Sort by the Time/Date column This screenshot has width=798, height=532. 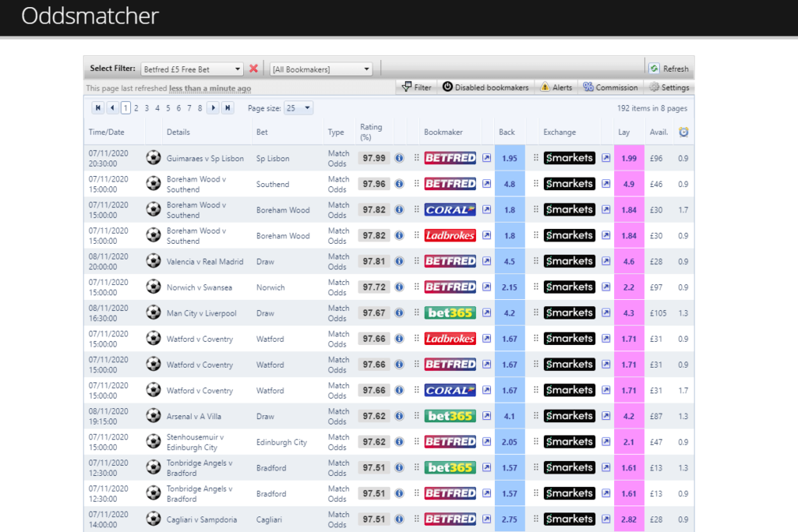pyautogui.click(x=106, y=132)
